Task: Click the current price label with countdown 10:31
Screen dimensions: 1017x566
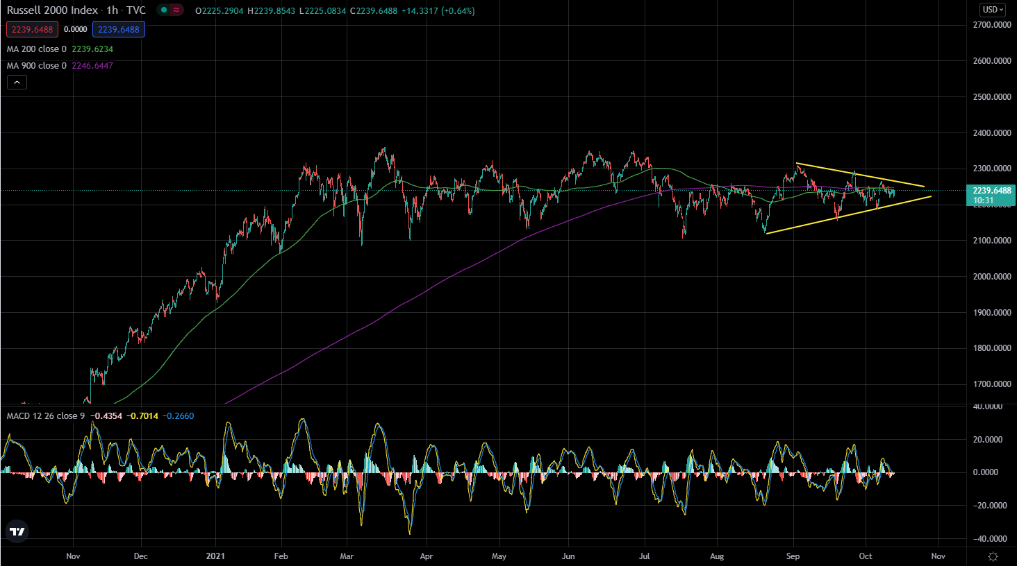Action: coord(991,196)
